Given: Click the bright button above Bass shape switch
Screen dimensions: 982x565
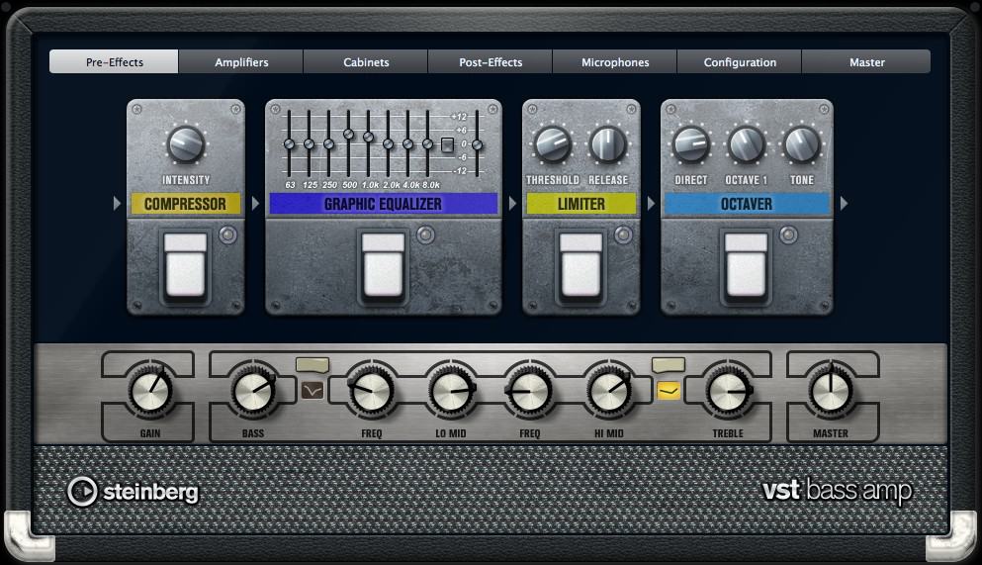Looking at the screenshot, I should [x=312, y=364].
